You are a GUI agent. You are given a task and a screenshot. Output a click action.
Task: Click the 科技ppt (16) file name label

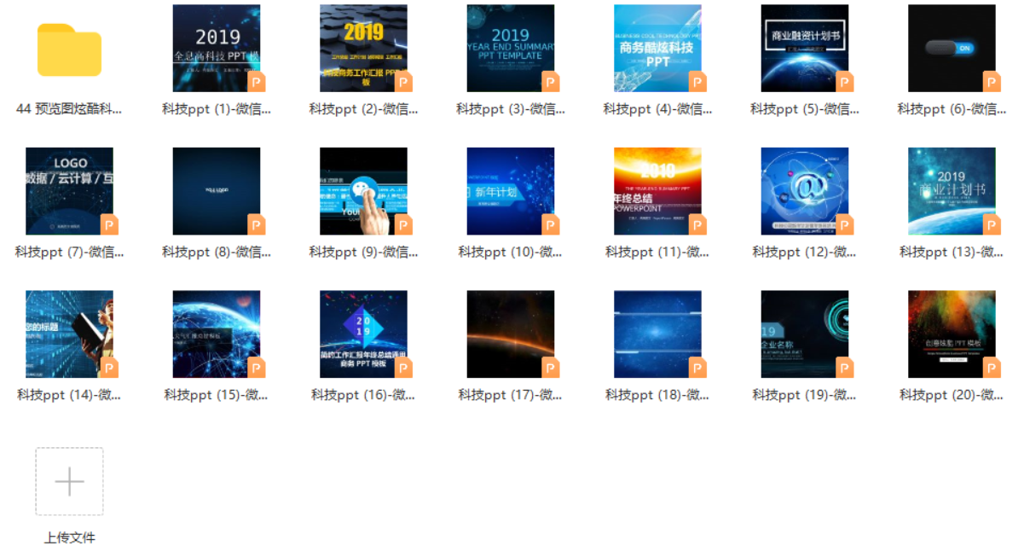(363, 395)
